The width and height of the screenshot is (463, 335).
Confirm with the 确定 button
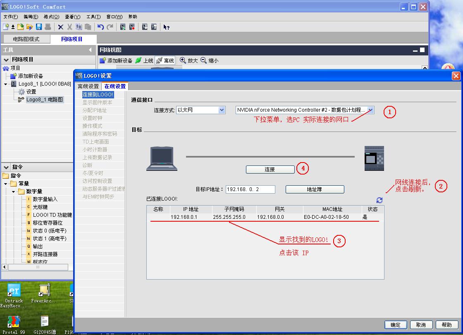click(396, 325)
